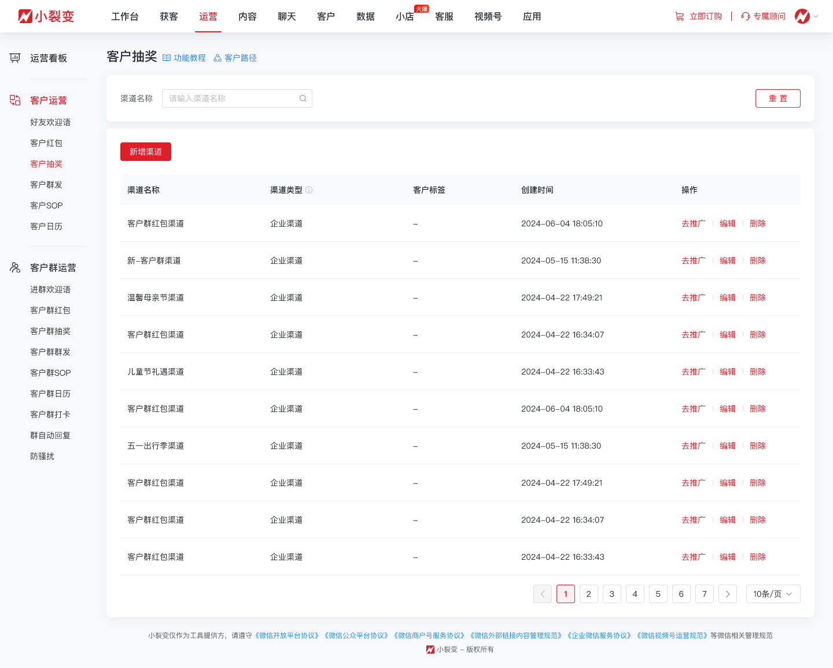This screenshot has height=668, width=833.
Task: Open 《微信视频号运营规范》 link
Action: (x=672, y=636)
